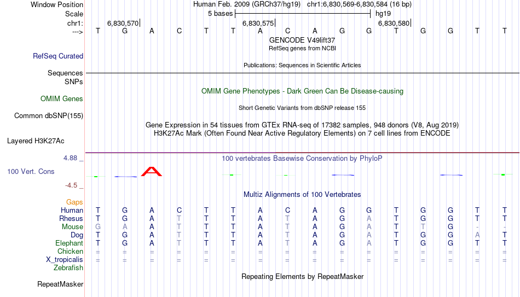520x297 pixels.
Task: Click the 5 bases scale text
Action: click(220, 14)
